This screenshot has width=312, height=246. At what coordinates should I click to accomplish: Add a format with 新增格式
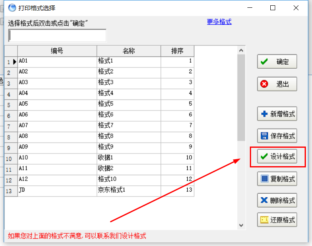277,114
